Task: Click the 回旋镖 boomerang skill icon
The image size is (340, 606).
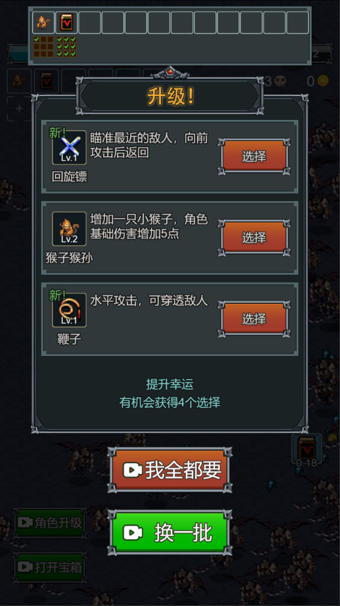Action: (x=69, y=148)
